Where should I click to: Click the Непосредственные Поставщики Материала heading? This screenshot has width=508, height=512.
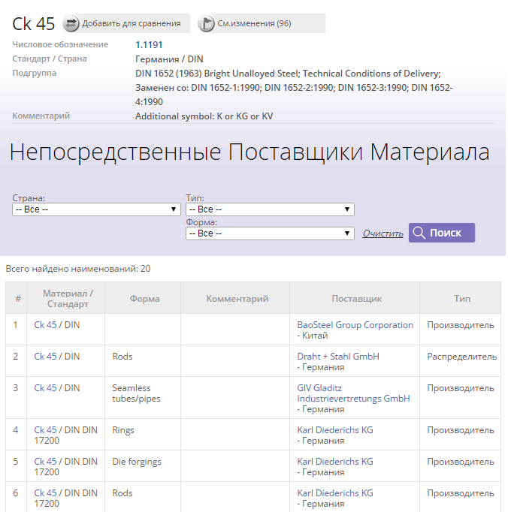[x=249, y=152]
